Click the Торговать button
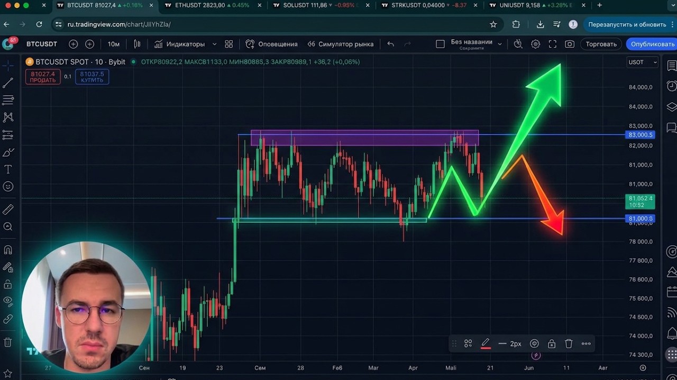Viewport: 677px width, 380px height. click(x=601, y=44)
